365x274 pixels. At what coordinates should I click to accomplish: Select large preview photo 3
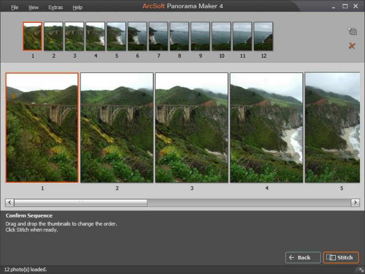click(192, 127)
